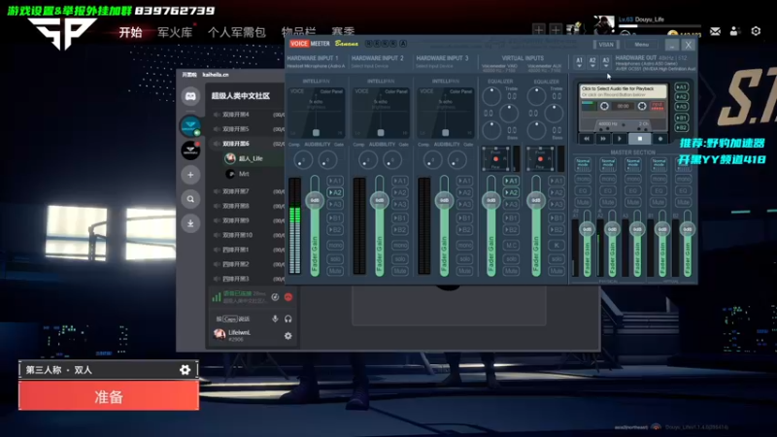Select the black server icon with red badge

tap(190, 151)
